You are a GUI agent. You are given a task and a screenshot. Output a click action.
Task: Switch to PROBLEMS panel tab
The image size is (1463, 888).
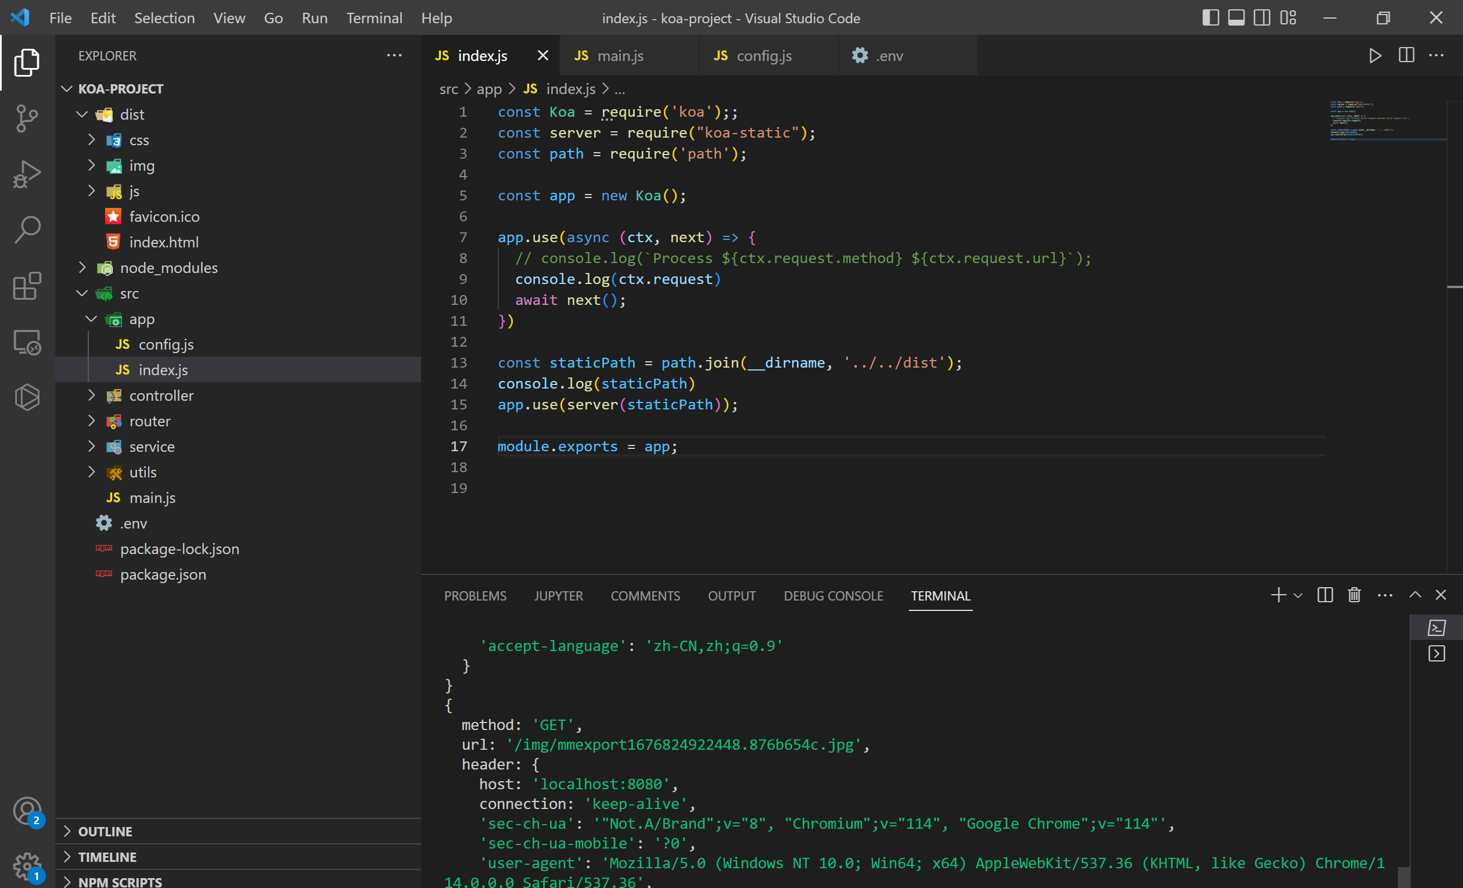(475, 595)
